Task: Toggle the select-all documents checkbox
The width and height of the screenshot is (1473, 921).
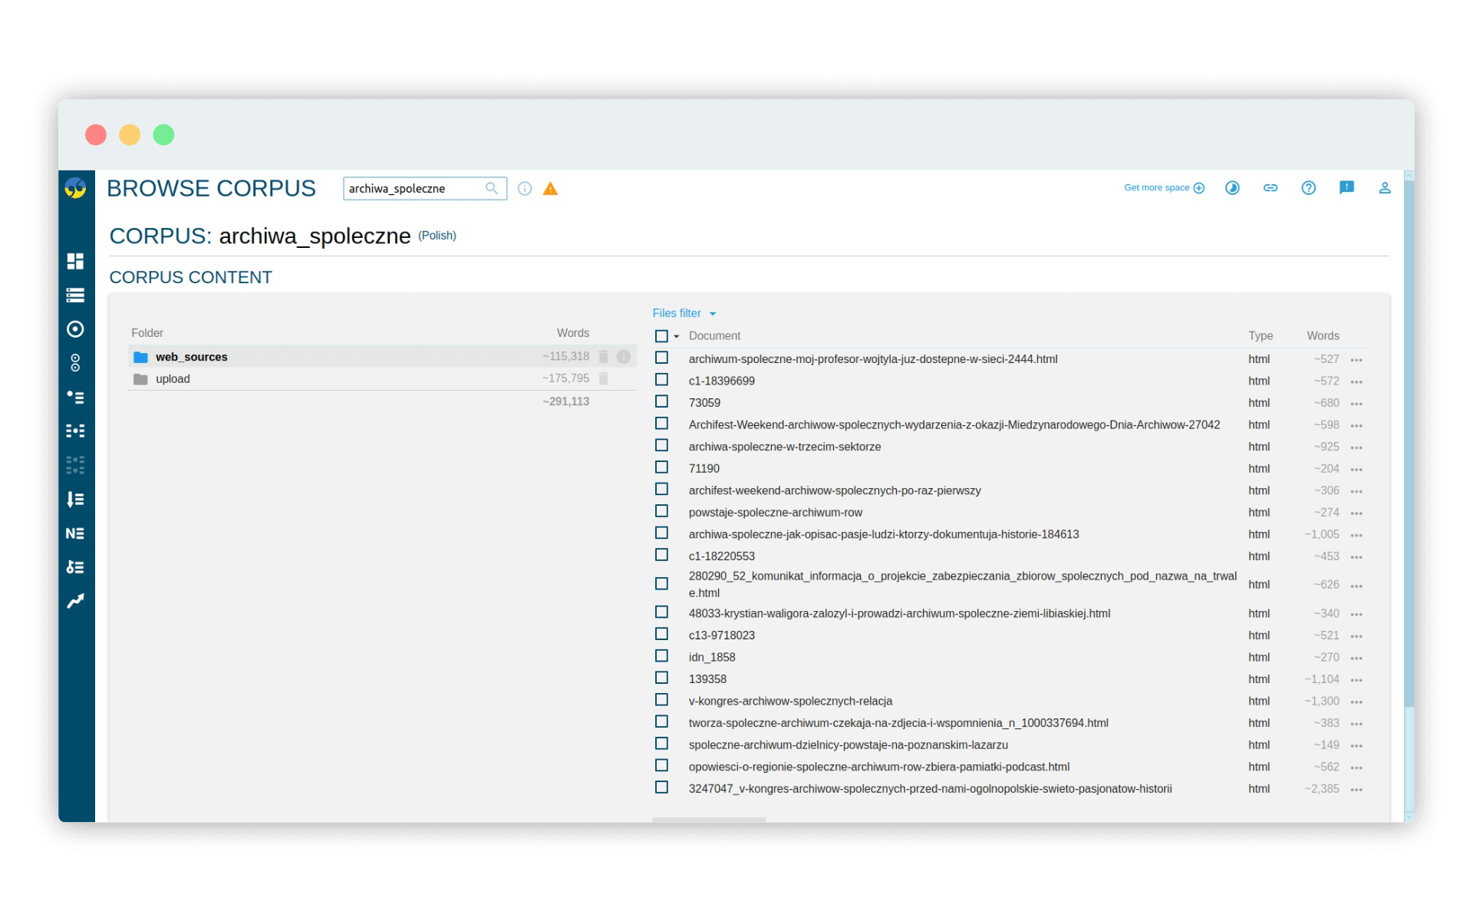Action: pyautogui.click(x=661, y=336)
